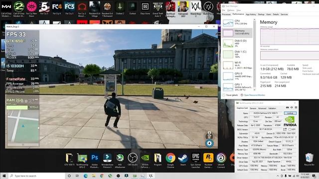Open the View menu in Task Manager
This screenshot has width=319, height=179.
239,10
